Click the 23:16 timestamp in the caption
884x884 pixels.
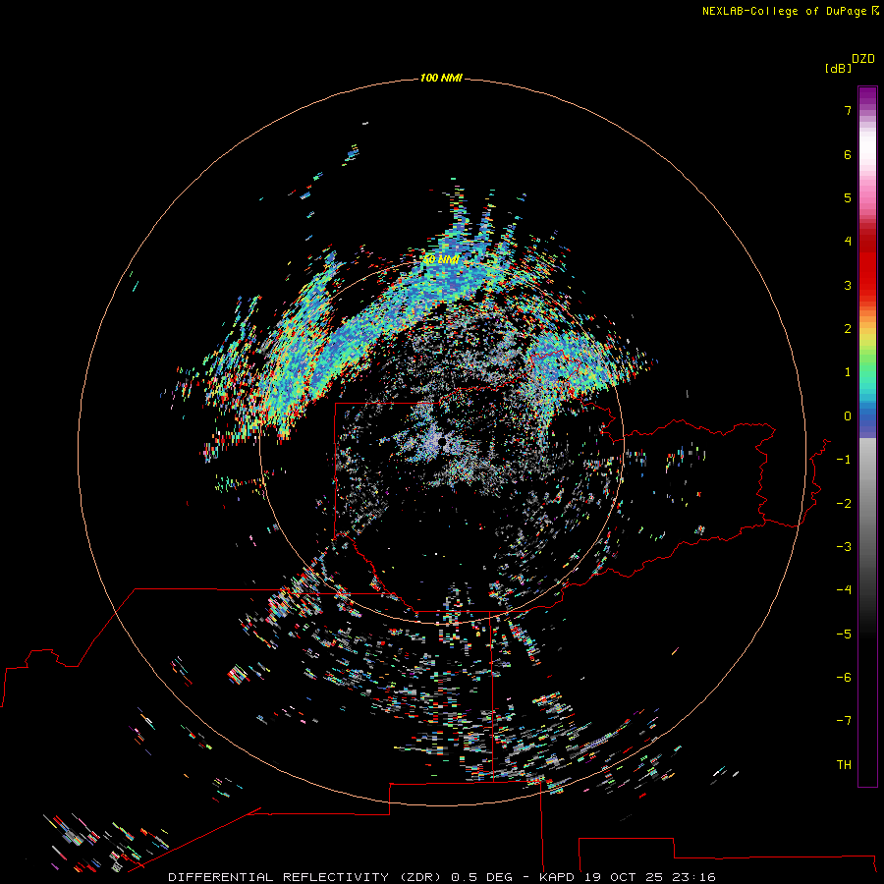pos(694,877)
